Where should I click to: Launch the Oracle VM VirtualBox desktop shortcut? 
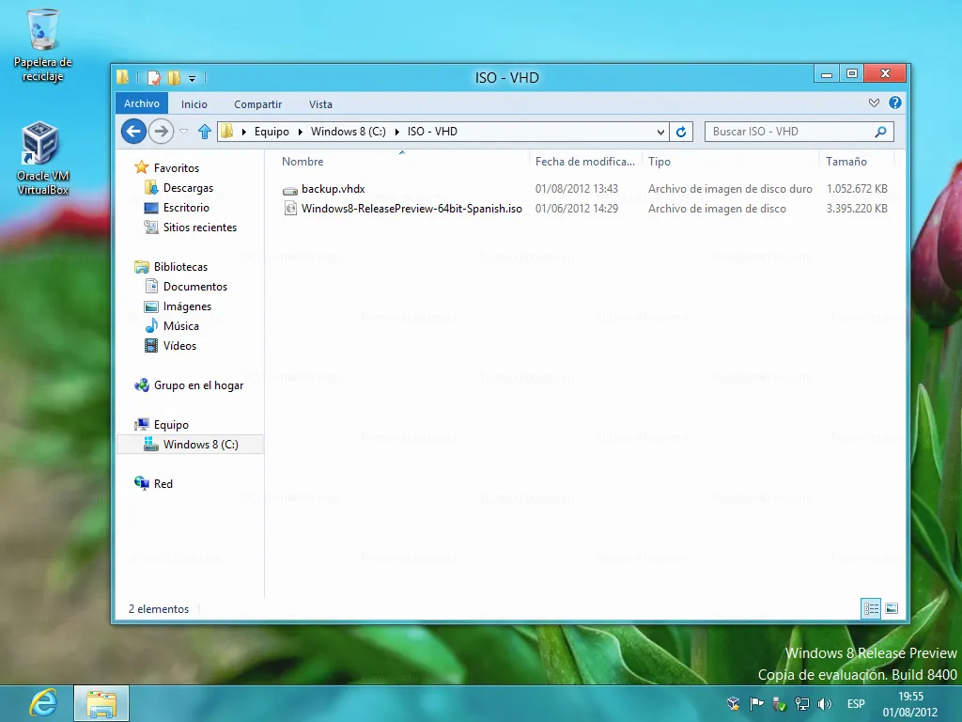(x=42, y=158)
